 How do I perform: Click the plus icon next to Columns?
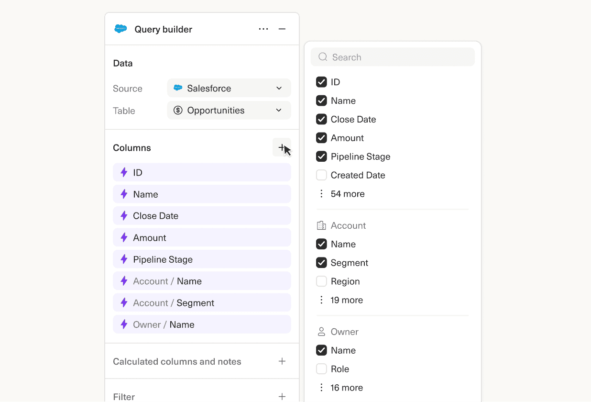[282, 147]
